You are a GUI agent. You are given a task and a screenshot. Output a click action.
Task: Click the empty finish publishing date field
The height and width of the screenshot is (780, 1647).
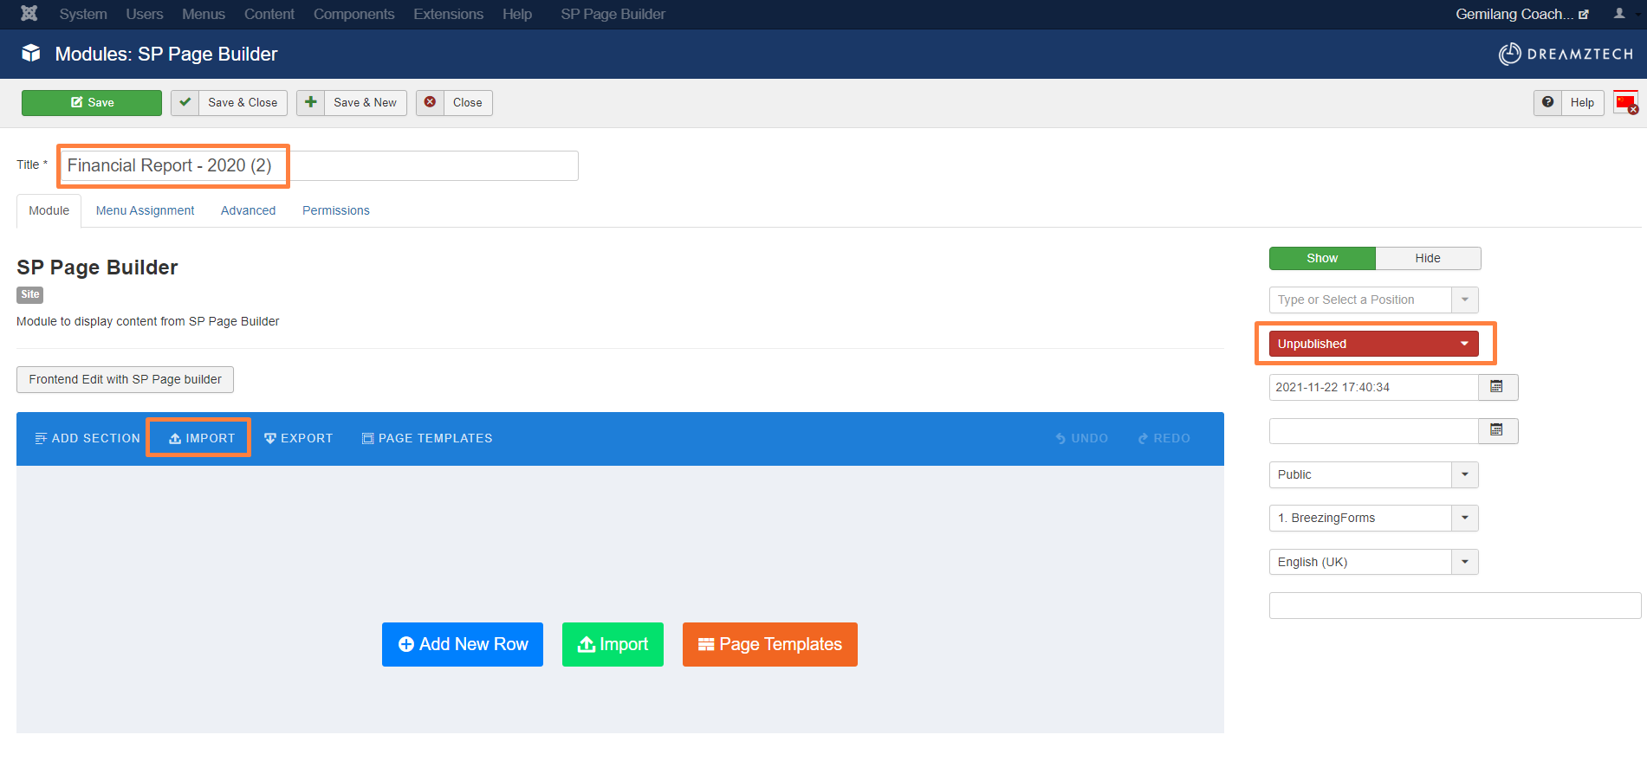(x=1373, y=431)
